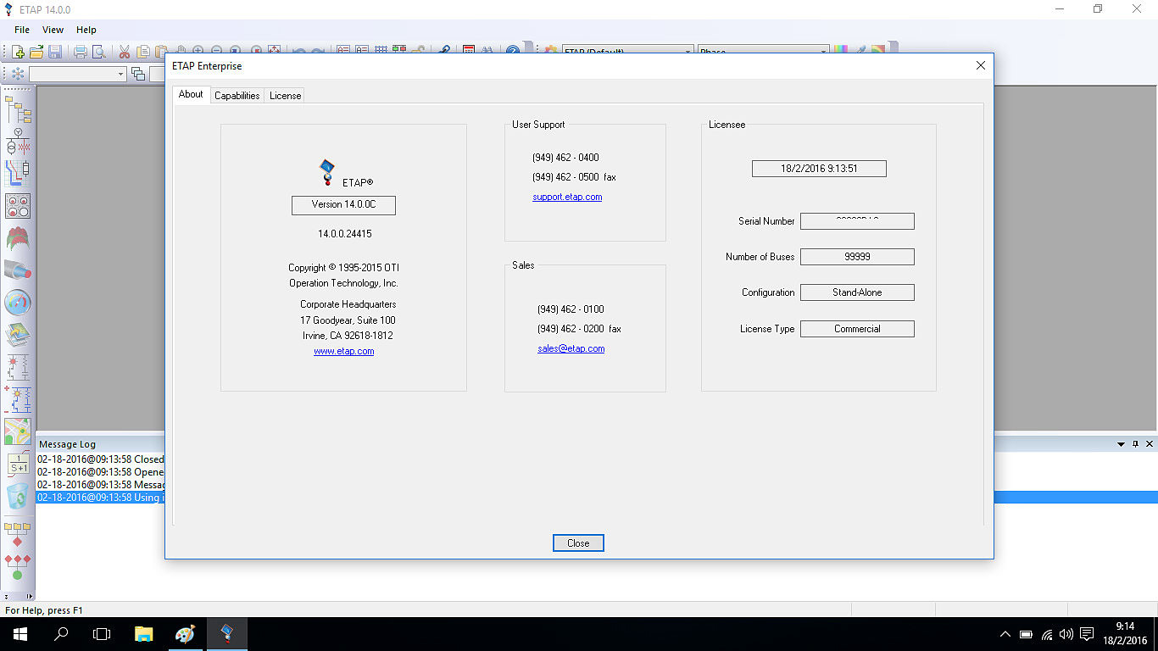Click the Copy toolbar icon
Viewport: 1158px width, 651px height.
click(143, 52)
